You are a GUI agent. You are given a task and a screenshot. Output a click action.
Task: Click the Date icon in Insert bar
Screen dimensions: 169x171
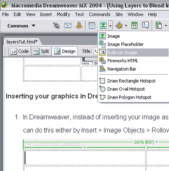pos(134,25)
